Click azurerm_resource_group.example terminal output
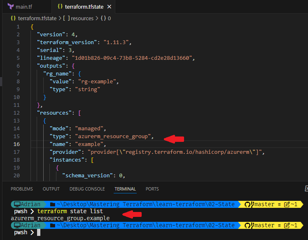 click(x=60, y=219)
